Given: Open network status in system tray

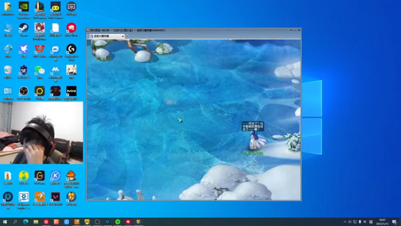Looking at the screenshot, I should click(355, 222).
